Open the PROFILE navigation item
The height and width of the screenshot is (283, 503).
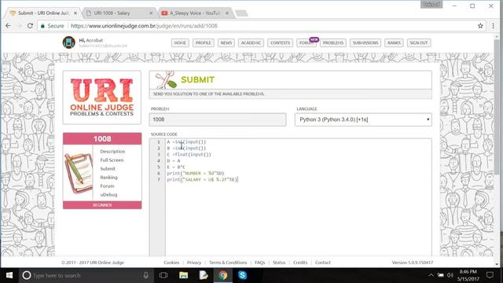point(203,42)
